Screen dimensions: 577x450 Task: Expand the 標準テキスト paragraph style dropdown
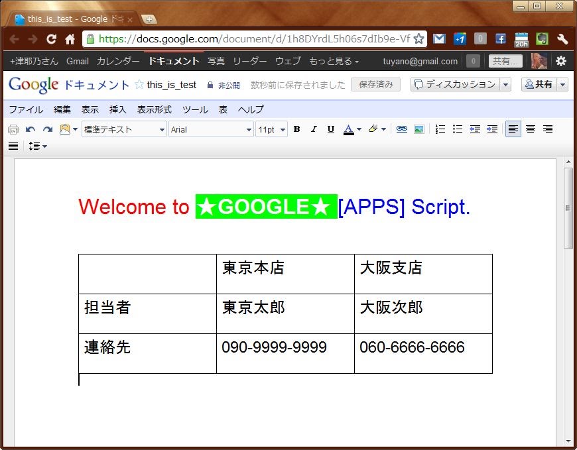(x=124, y=129)
